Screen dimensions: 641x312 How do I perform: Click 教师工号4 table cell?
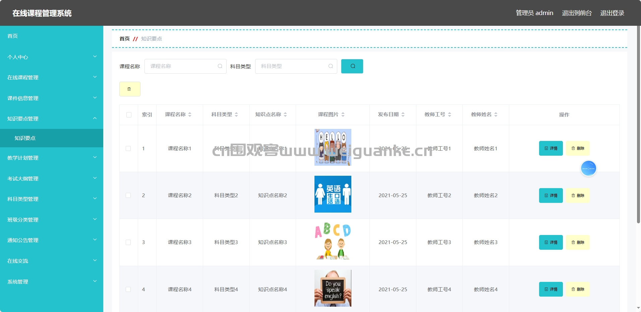tap(439, 290)
